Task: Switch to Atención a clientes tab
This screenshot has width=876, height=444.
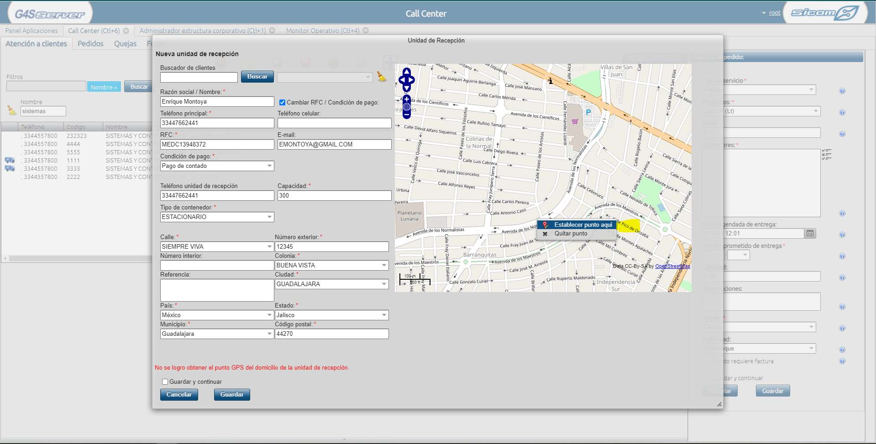Action: [36, 44]
